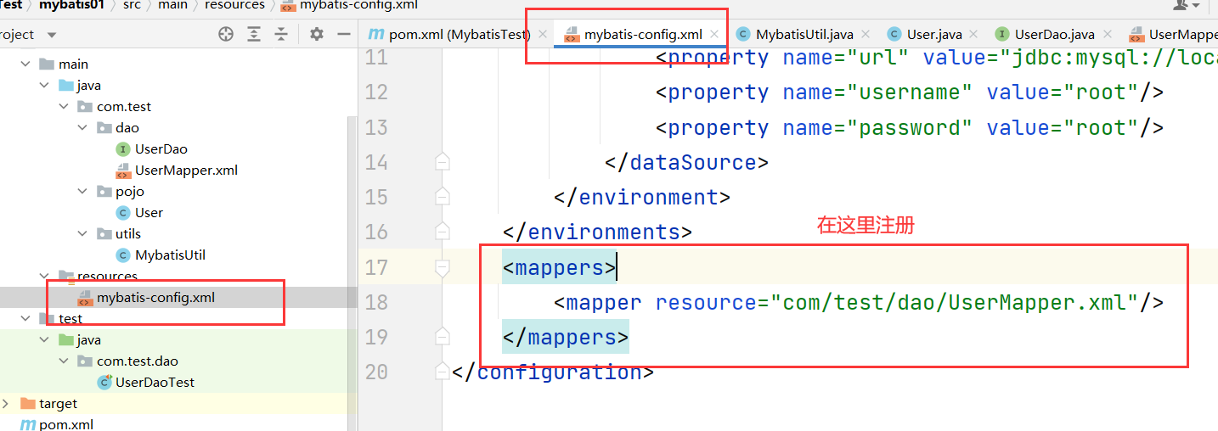Select the UserDao interface in tree
Screen dimensions: 1218x431
point(161,149)
